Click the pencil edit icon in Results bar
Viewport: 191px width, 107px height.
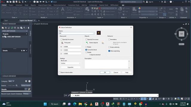point(29,89)
